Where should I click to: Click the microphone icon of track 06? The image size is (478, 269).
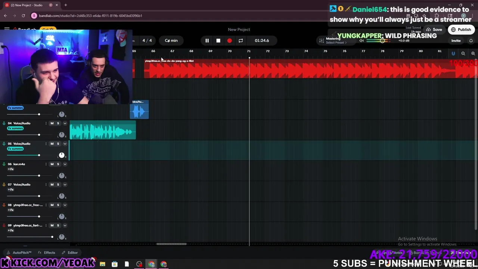tap(4, 164)
